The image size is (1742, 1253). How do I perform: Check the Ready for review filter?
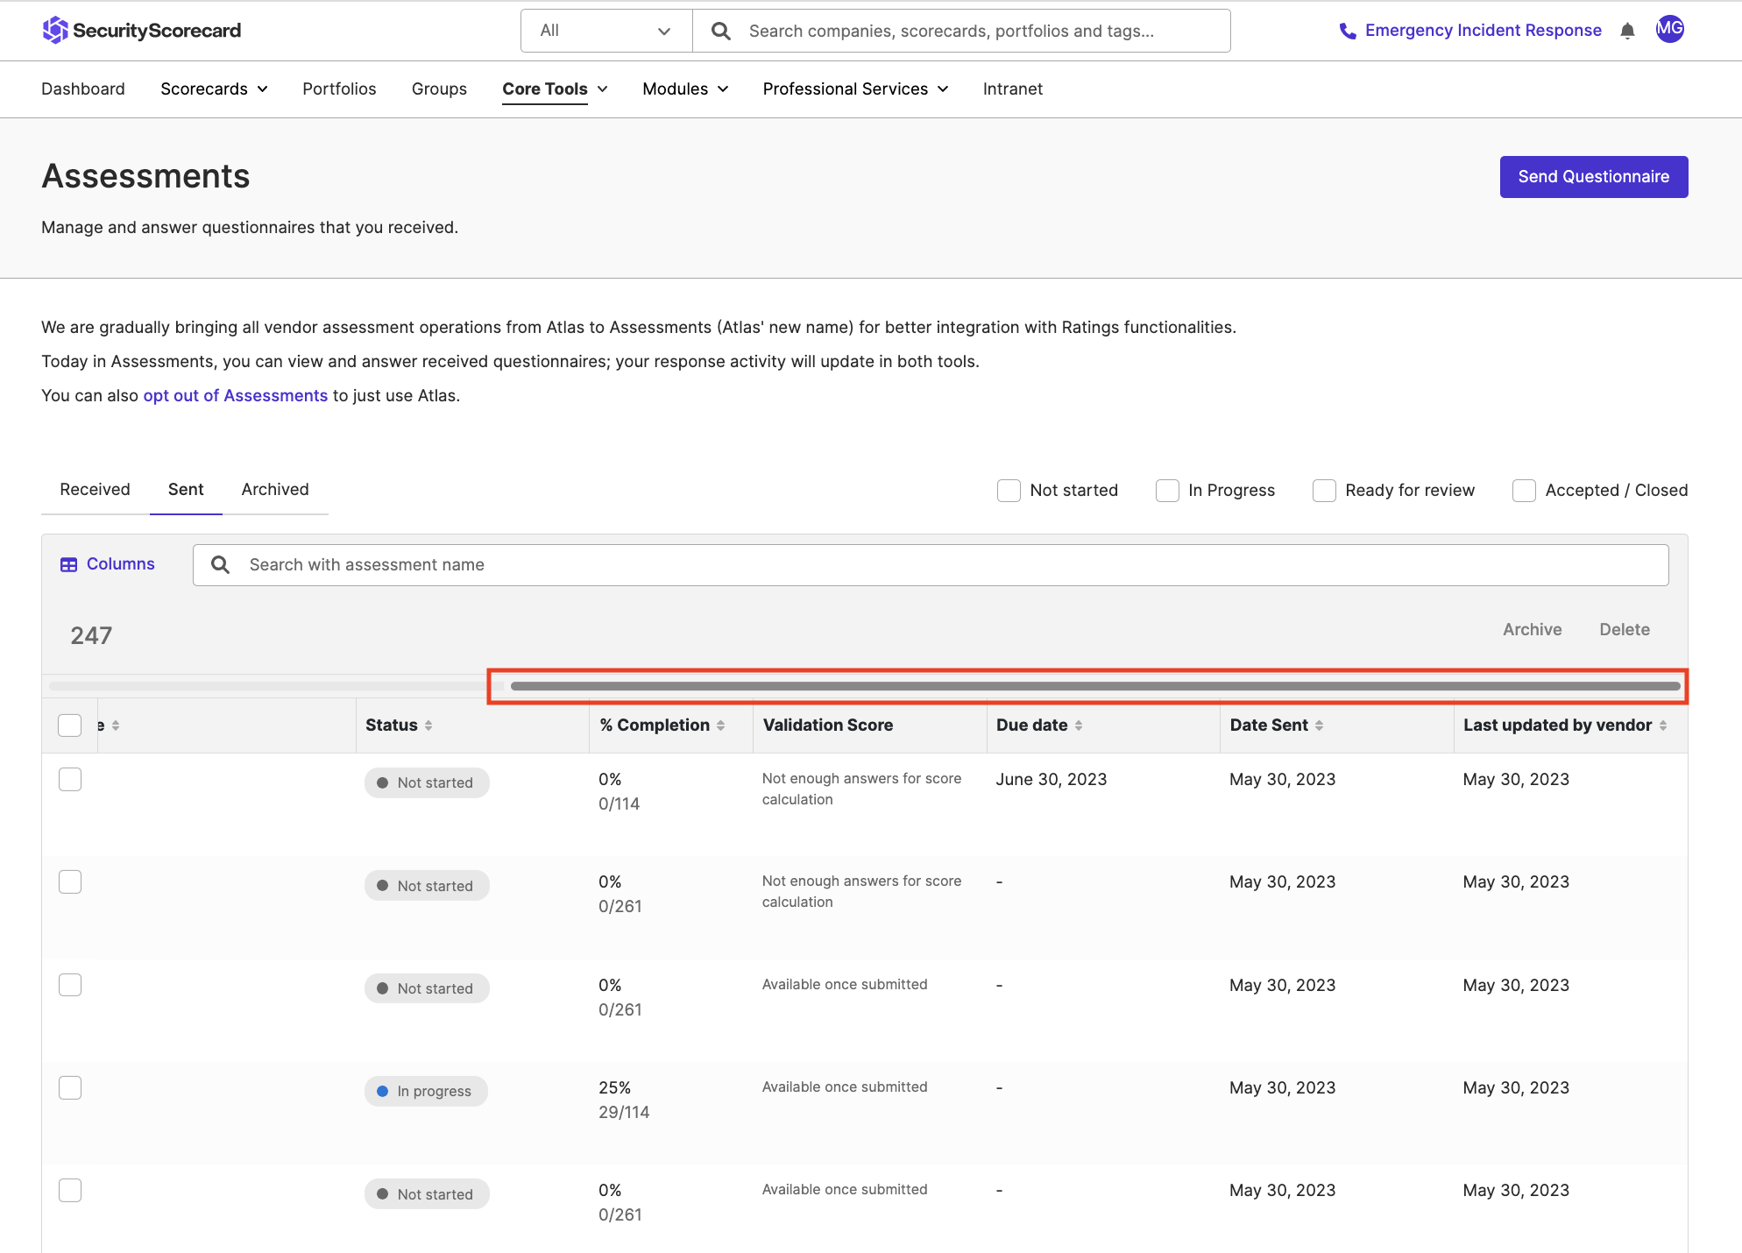coord(1323,491)
